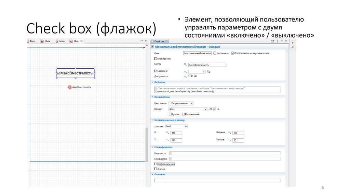Enable the Блокировать checkbox
350x196 pixels.
(156, 59)
